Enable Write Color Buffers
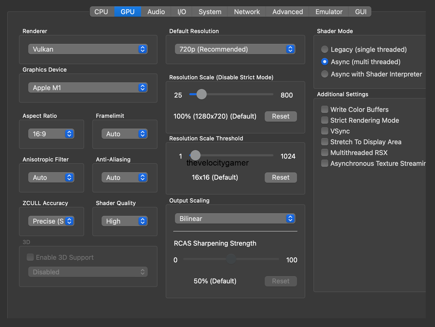The height and width of the screenshot is (327, 435). [324, 109]
